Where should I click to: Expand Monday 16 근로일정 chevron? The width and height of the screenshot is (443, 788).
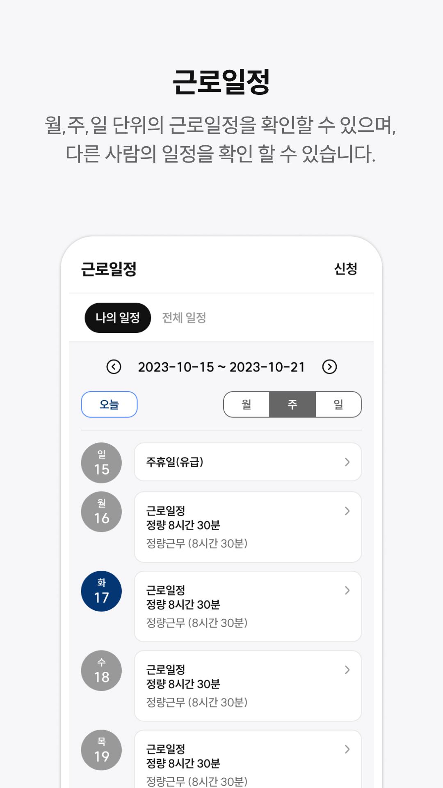347,511
